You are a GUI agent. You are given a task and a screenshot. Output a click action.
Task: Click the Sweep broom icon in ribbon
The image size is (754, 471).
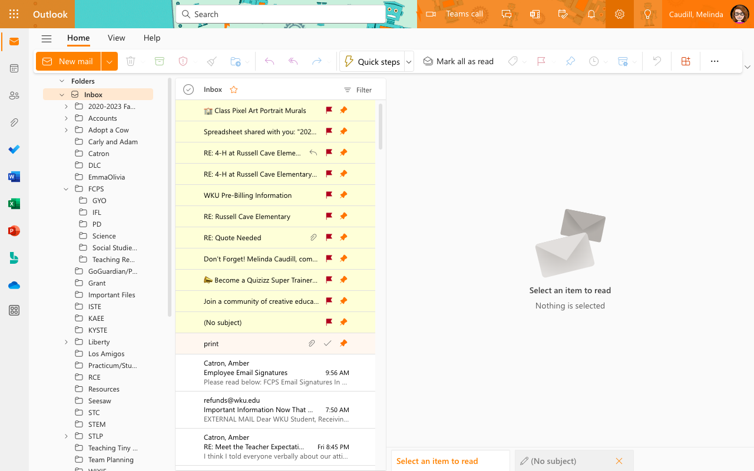coord(212,61)
